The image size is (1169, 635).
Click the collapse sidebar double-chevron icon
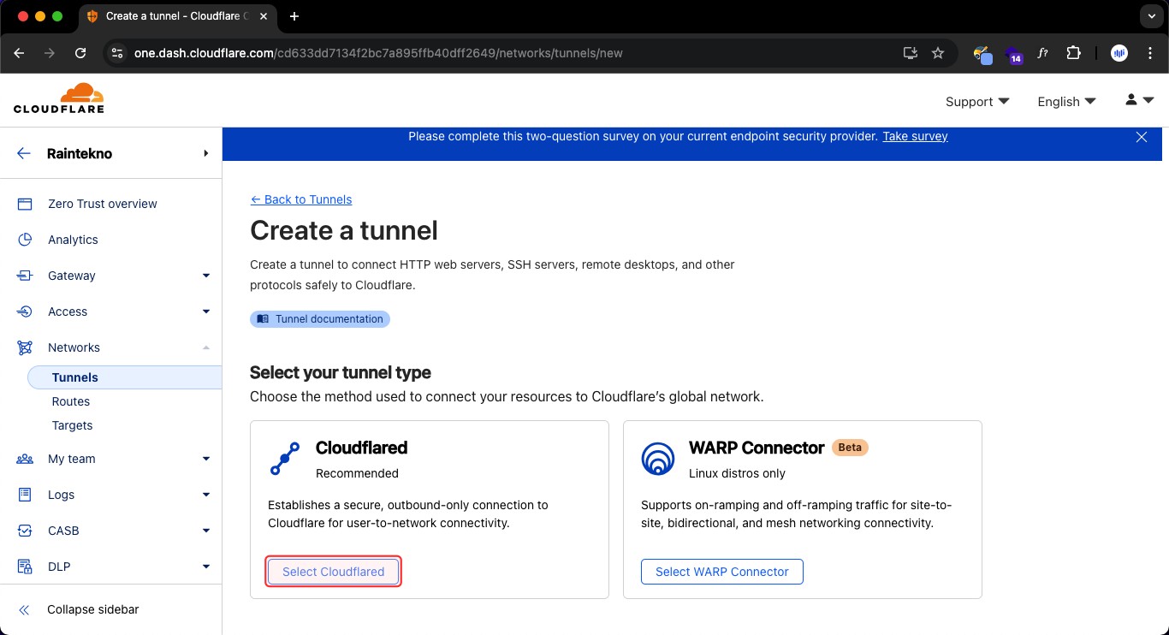click(x=24, y=610)
